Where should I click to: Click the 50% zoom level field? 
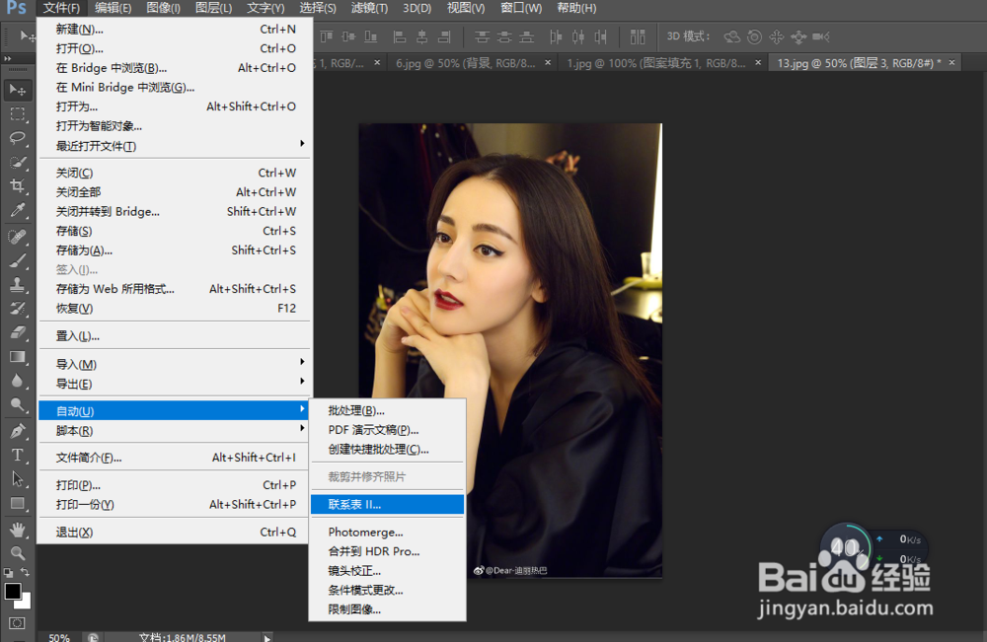(x=59, y=637)
